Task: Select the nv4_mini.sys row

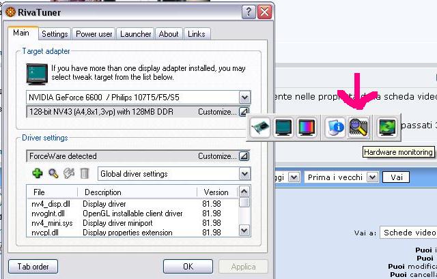Action: [132, 223]
